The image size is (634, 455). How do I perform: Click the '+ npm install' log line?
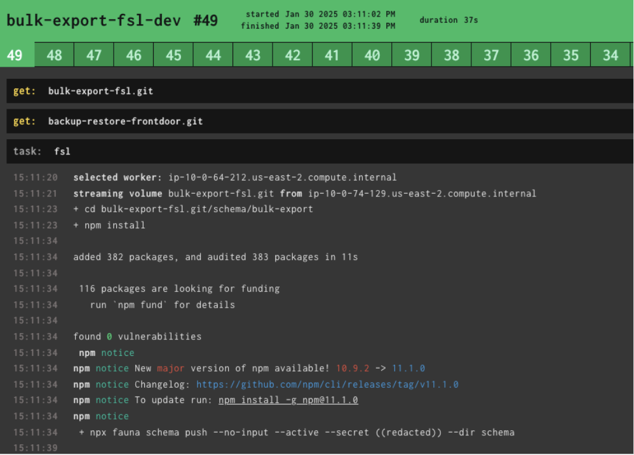(x=109, y=225)
